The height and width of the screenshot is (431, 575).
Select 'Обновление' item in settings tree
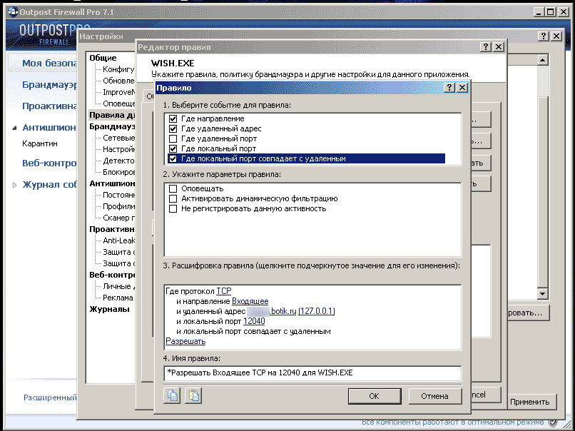click(x=118, y=81)
